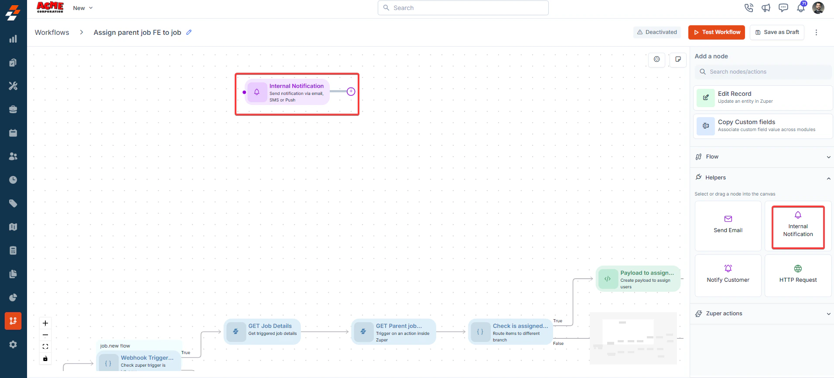Click the Save as Draft button
Screen dimensions: 834x378
pos(777,32)
